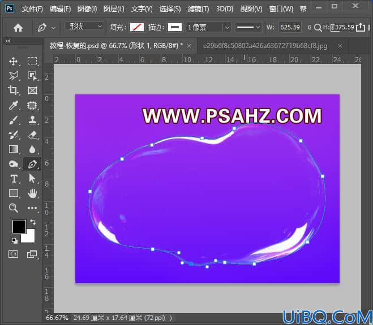Screen dimensions: 373x325
Task: Switch to the 教程-恢复的.psd tab
Action: tap(116, 45)
